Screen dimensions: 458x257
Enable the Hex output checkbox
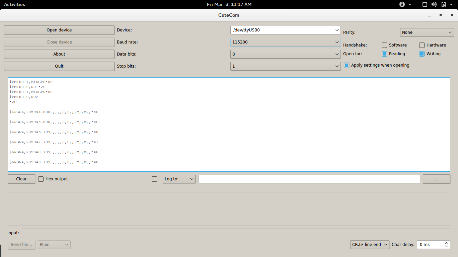(x=41, y=179)
